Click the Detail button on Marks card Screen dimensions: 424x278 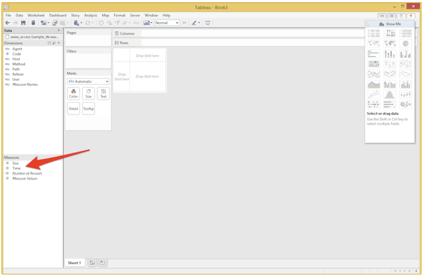click(73, 109)
